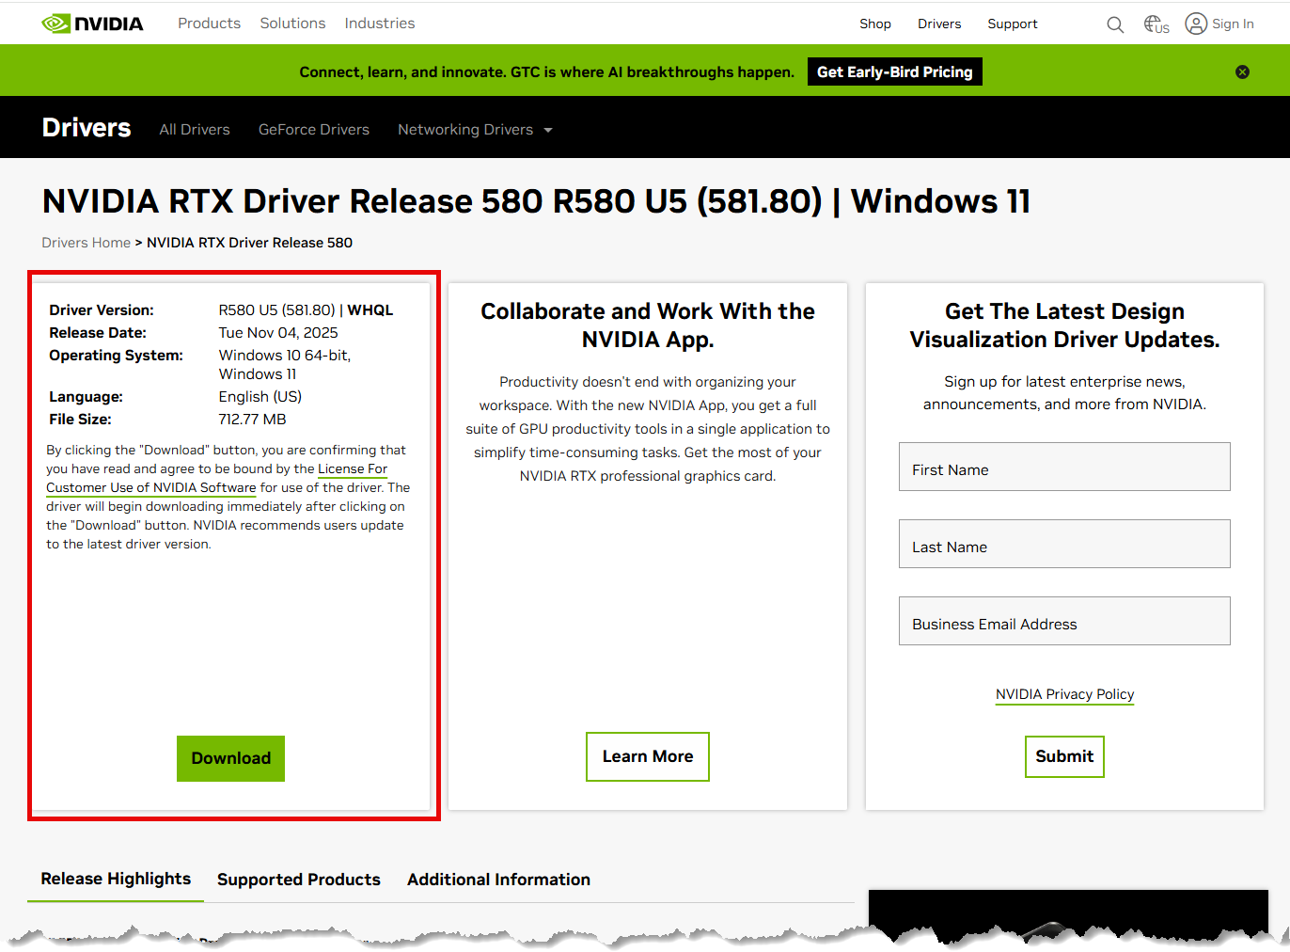Click the Sign In user icon
Viewport: 1290px width, 952px height.
(1196, 24)
